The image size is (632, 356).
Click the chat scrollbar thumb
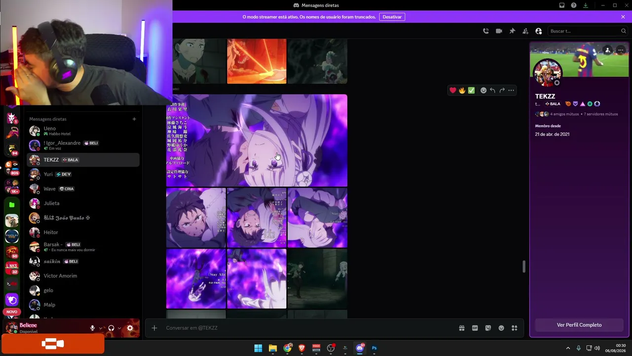[x=524, y=266]
